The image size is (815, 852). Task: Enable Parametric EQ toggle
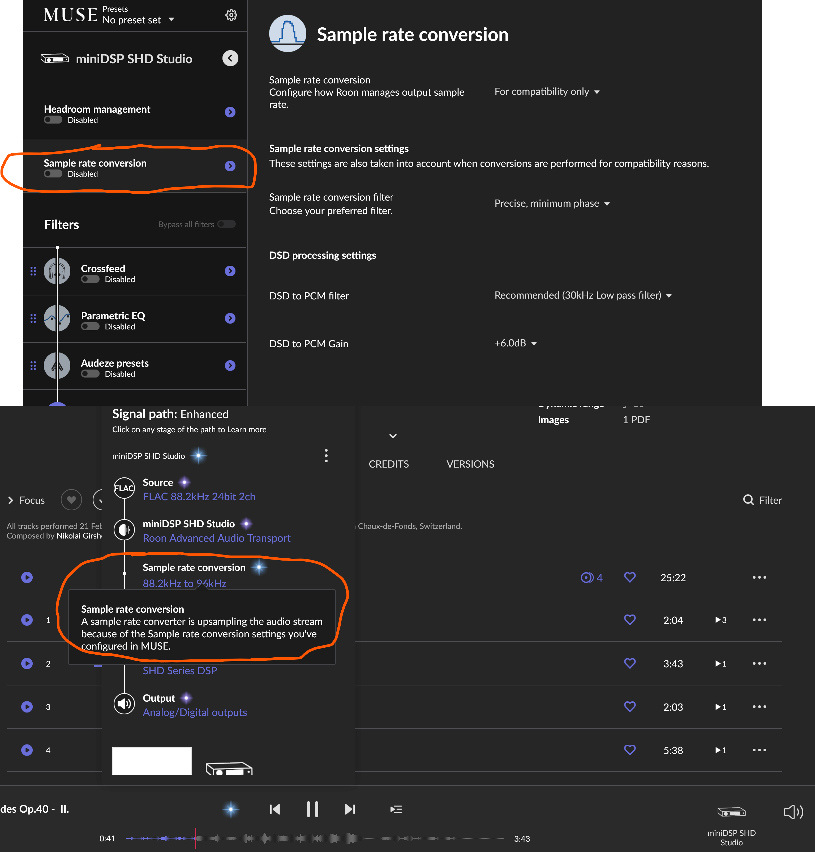[90, 327]
